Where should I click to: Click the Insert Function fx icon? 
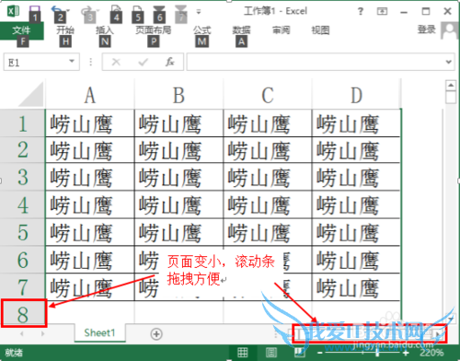coord(170,62)
